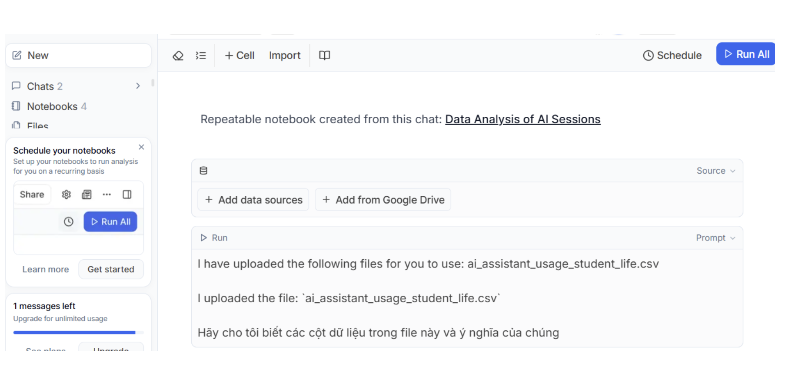Open the book documentation icon
Viewport: 792px width, 386px height.
(x=325, y=56)
